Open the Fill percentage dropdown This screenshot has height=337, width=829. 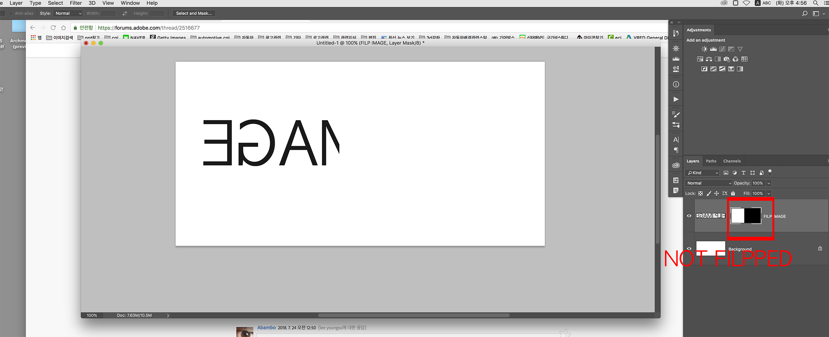point(769,193)
